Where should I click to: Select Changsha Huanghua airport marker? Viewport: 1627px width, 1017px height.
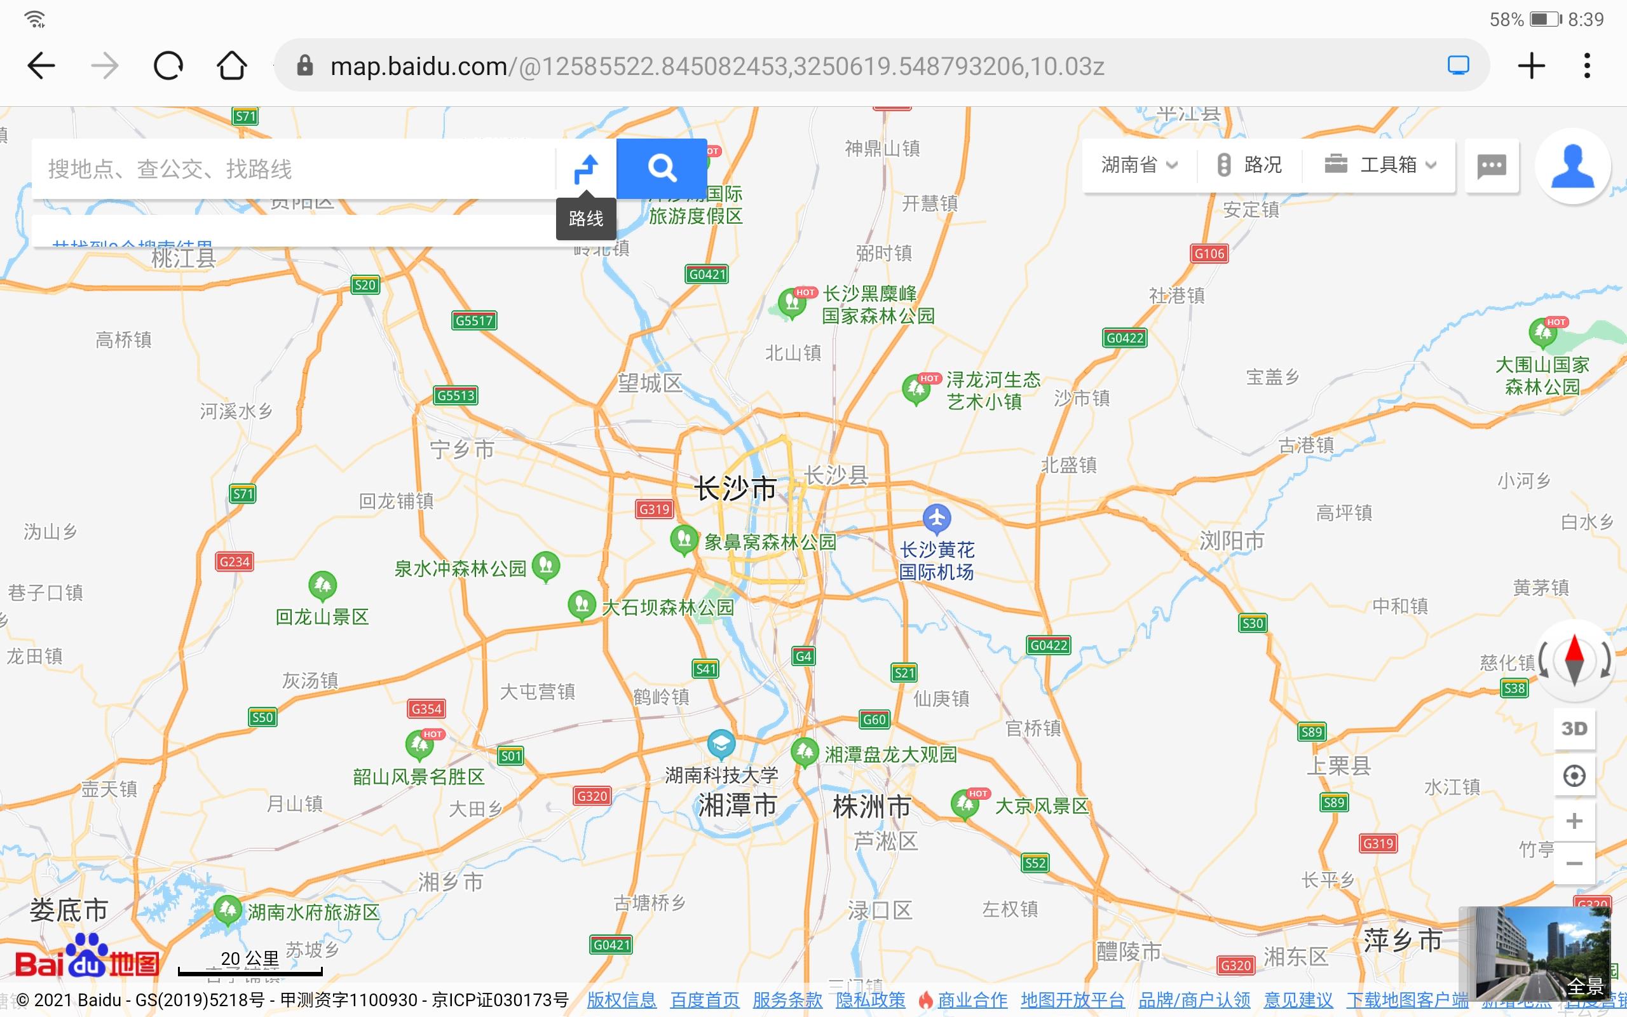point(937,519)
